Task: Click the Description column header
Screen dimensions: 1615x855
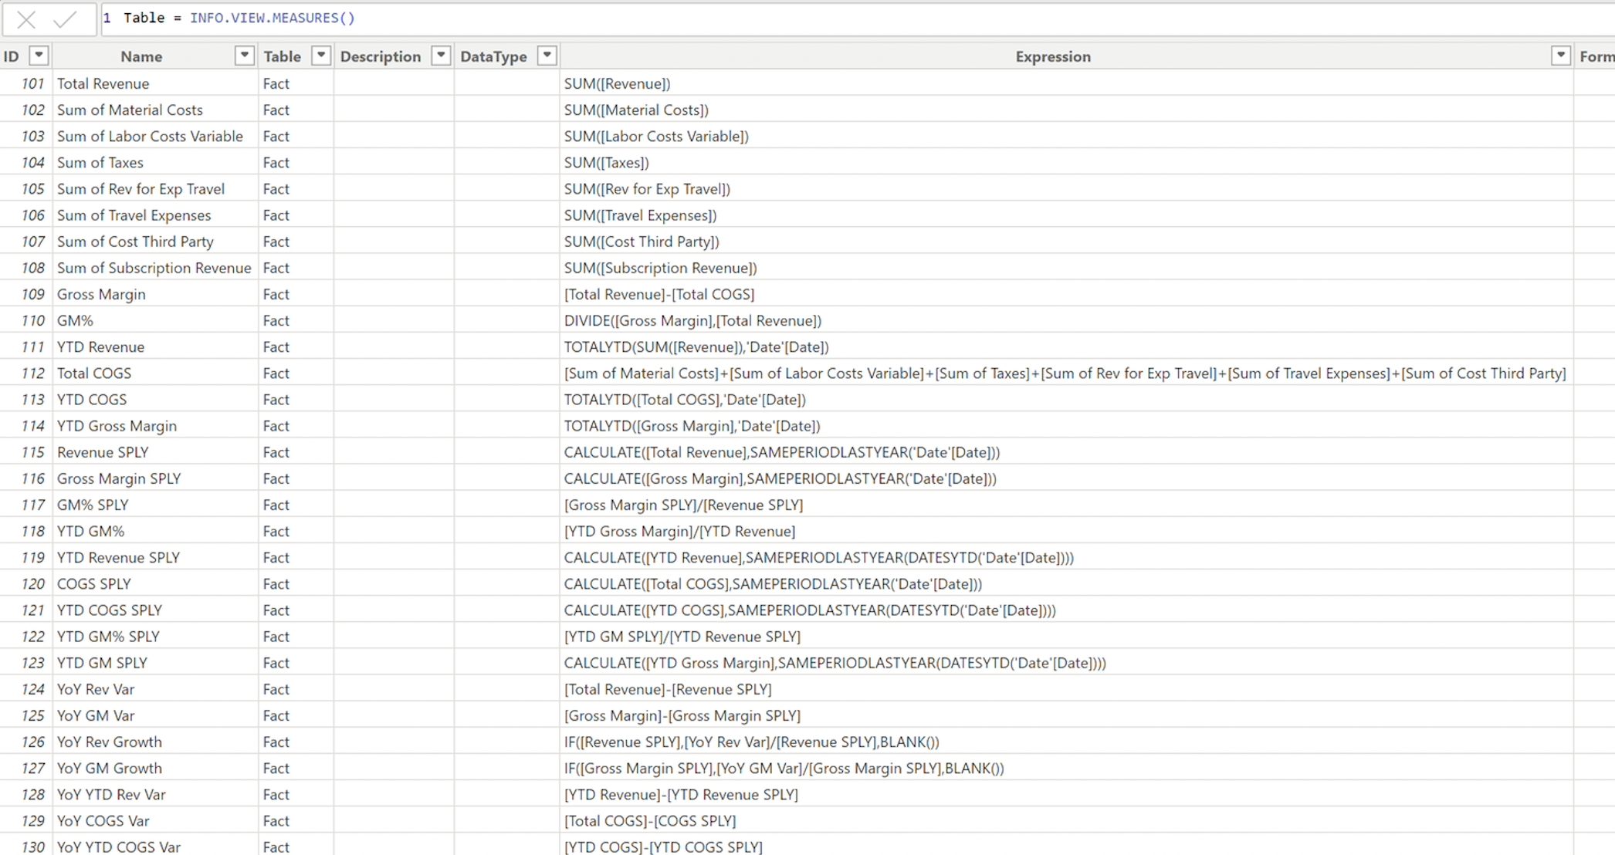Action: click(381, 56)
